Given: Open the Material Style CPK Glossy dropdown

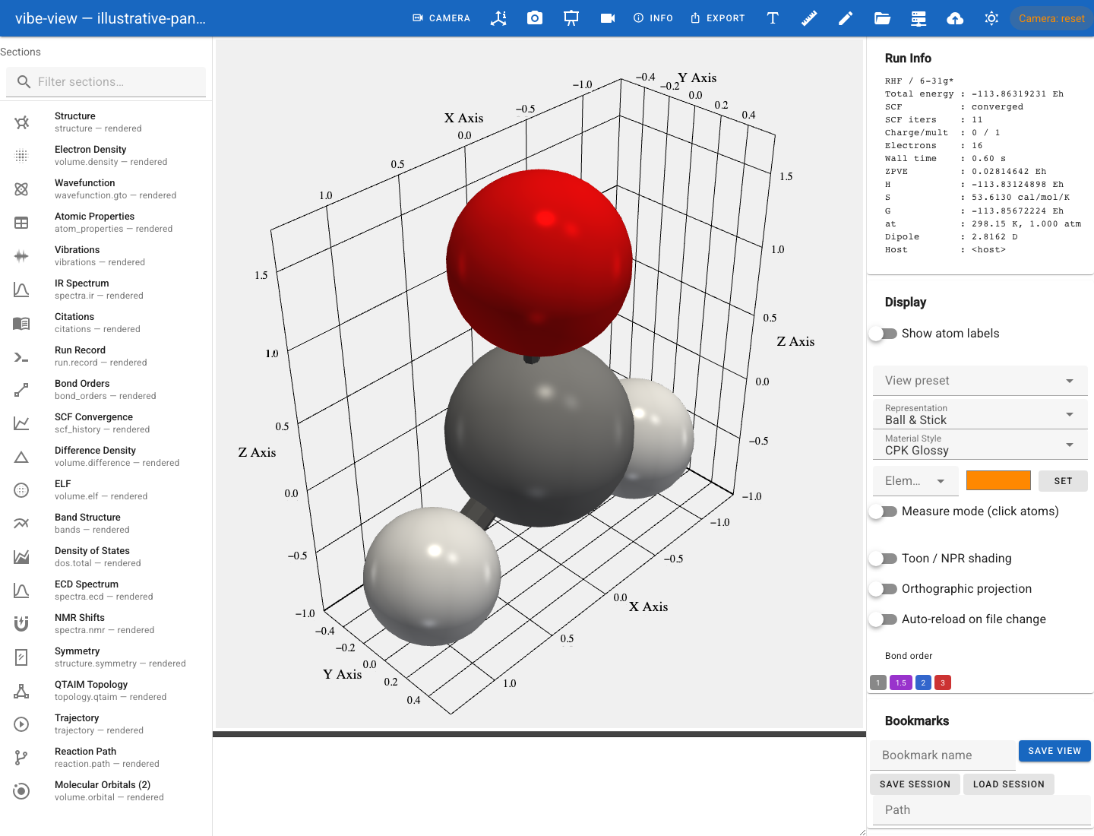Looking at the screenshot, I should click(980, 445).
